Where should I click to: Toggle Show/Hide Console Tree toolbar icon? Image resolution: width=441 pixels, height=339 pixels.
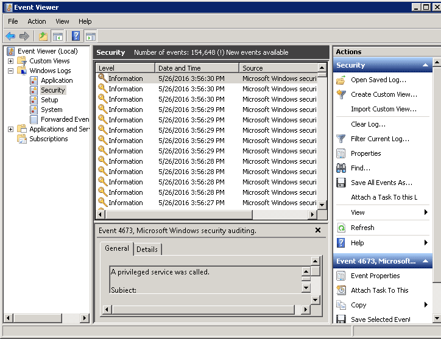[x=58, y=37]
